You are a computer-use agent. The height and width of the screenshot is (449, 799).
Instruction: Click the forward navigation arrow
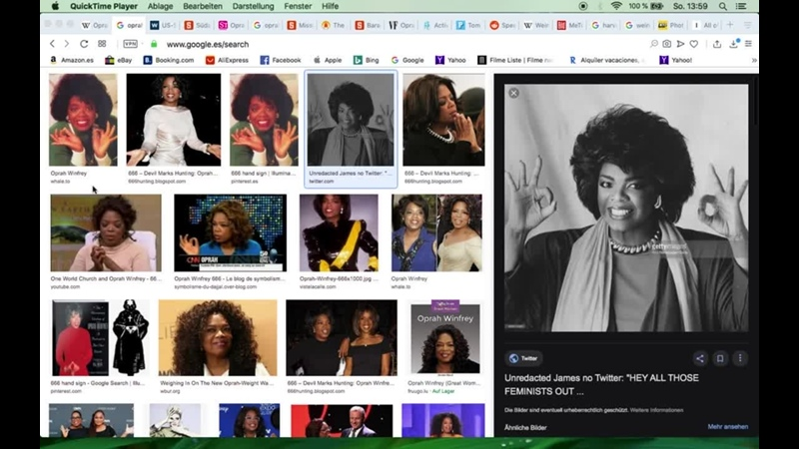click(66, 44)
